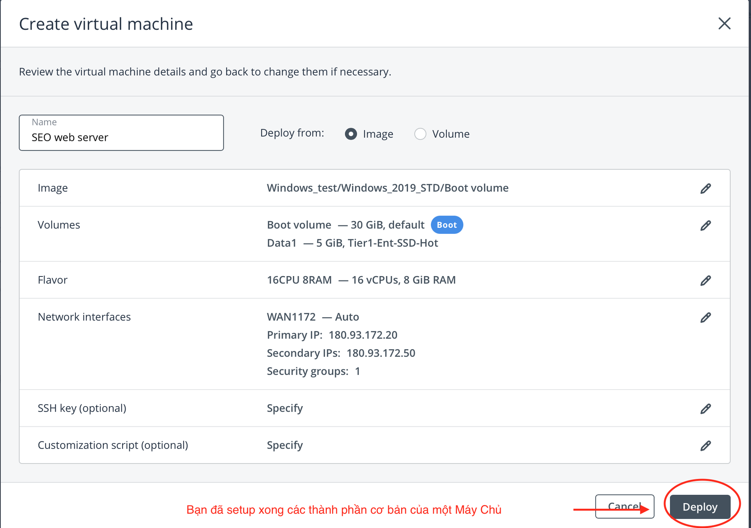Click the WAN1172 network name
751x528 pixels.
pos(291,317)
